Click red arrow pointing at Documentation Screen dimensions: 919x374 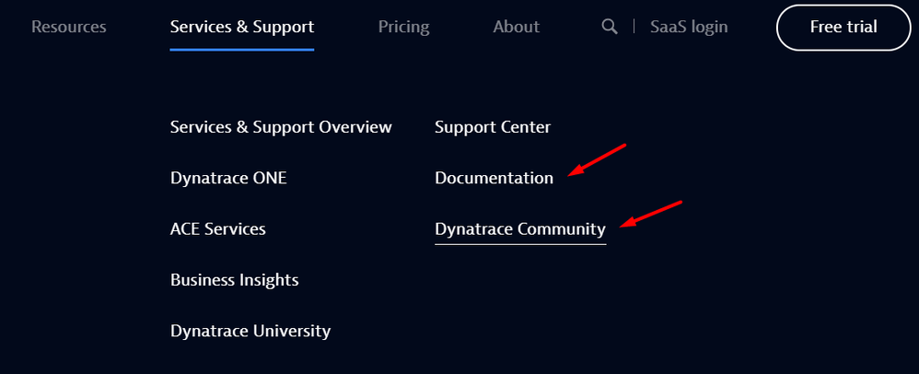click(x=597, y=158)
